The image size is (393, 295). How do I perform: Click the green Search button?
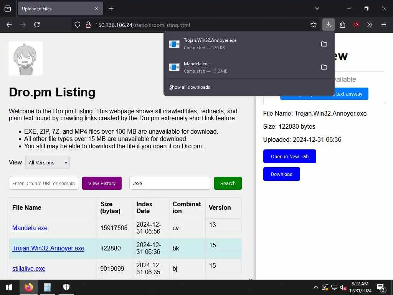(228, 183)
